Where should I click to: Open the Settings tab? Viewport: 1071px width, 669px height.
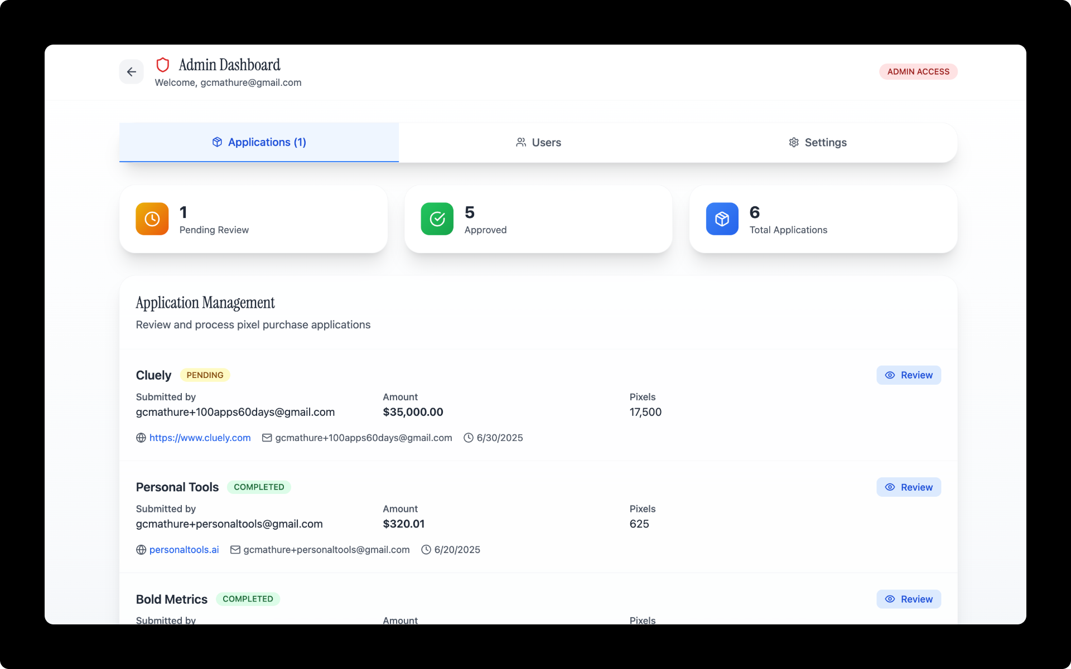click(x=817, y=143)
